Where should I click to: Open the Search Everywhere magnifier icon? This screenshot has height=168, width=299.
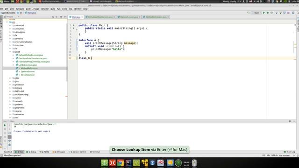pyautogui.click(x=298, y=13)
